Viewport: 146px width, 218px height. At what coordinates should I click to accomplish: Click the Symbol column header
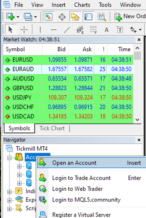[x=22, y=49]
